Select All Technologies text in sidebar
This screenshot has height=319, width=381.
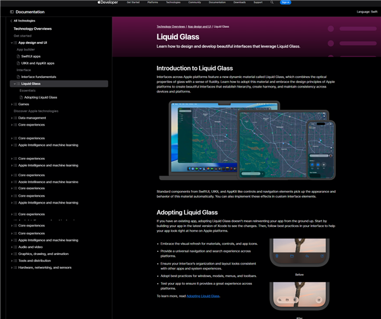point(25,21)
